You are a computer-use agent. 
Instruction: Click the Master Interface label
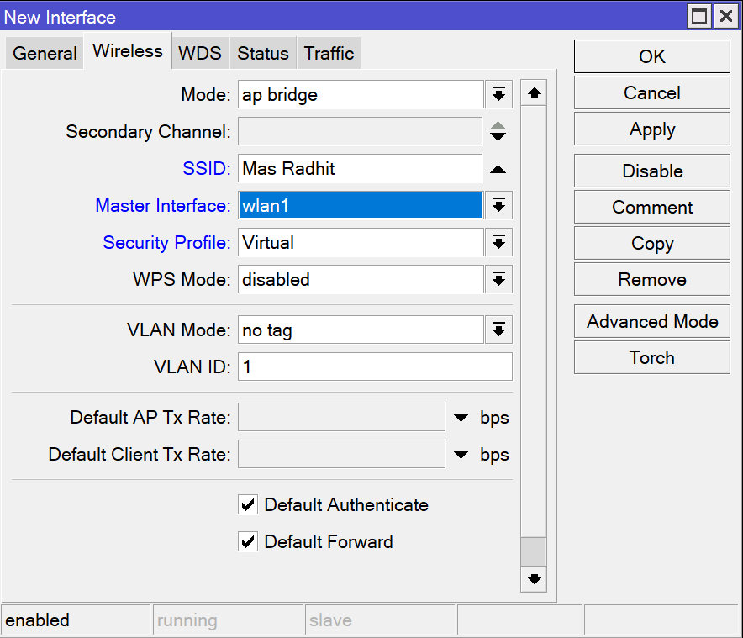163,205
